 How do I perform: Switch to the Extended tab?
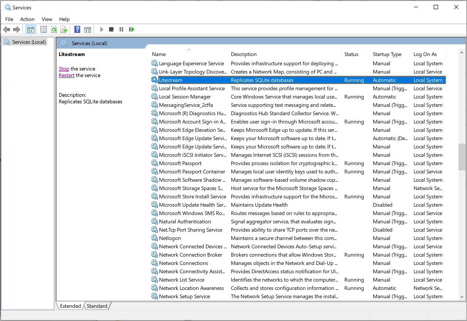[70, 306]
